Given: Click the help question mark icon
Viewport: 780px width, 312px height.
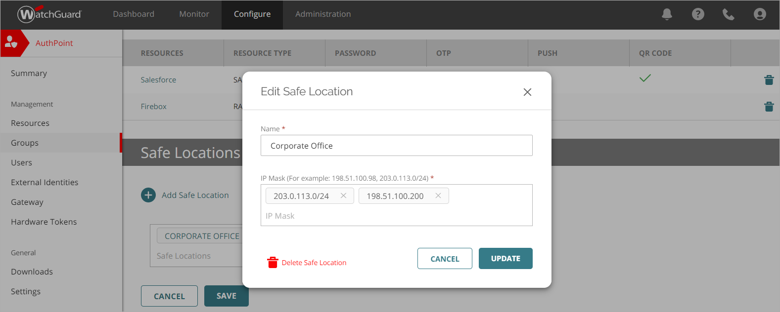Looking at the screenshot, I should [698, 14].
